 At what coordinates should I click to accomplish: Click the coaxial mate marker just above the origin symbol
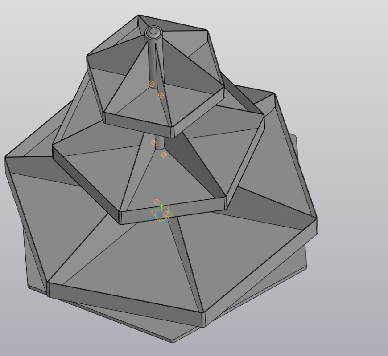pyautogui.click(x=157, y=202)
